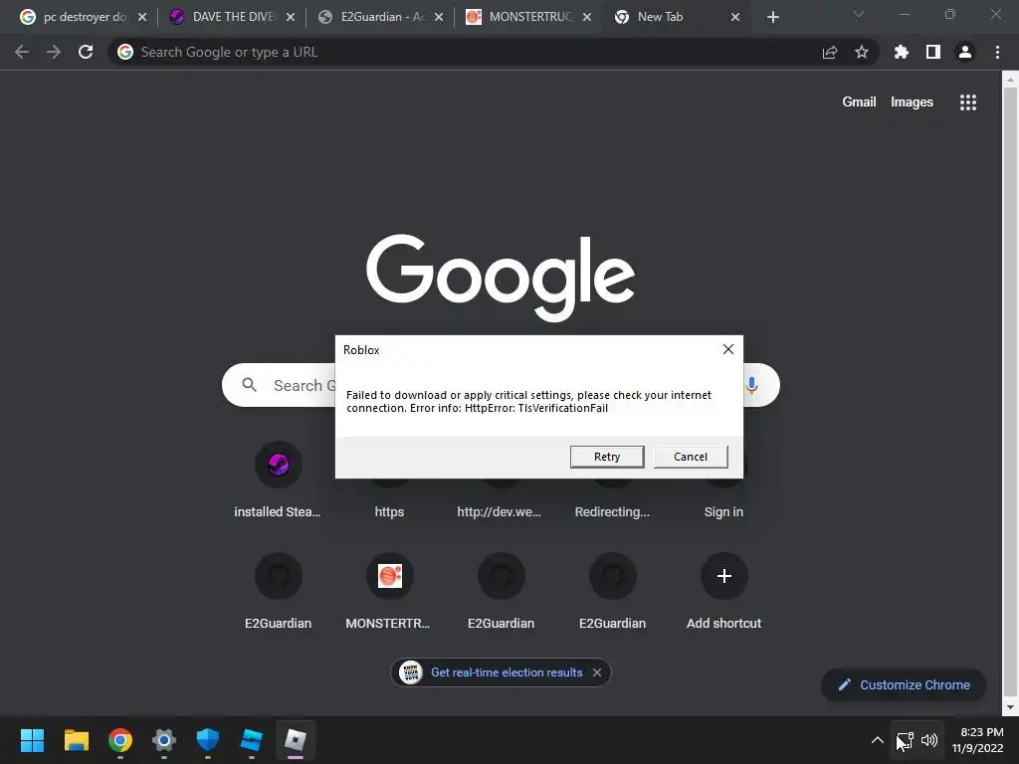This screenshot has height=764, width=1019.
Task: Close the MONSTERTRUCK tab
Action: pos(587,17)
